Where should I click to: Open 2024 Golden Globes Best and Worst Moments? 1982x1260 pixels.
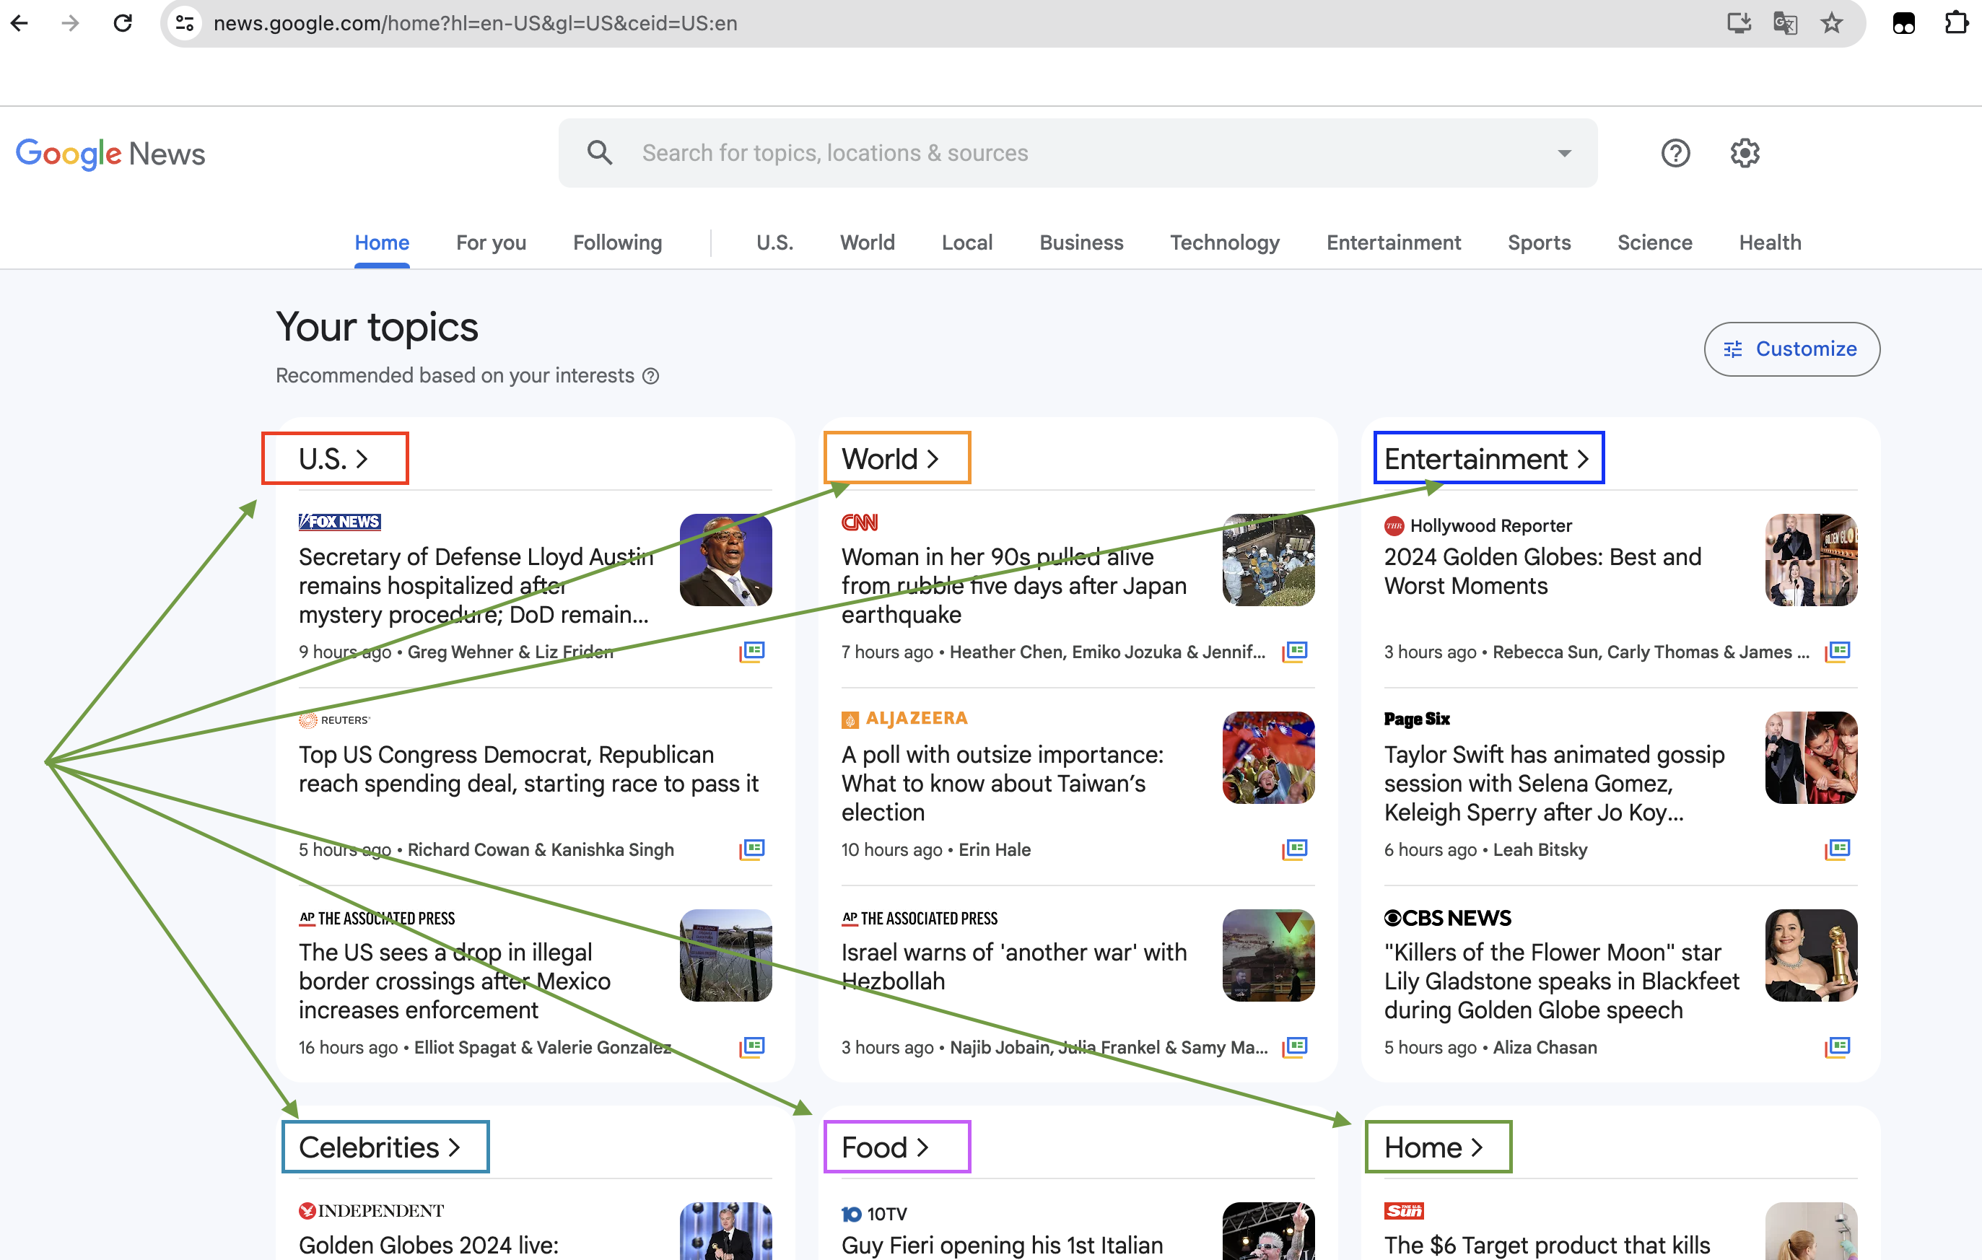click(1542, 571)
